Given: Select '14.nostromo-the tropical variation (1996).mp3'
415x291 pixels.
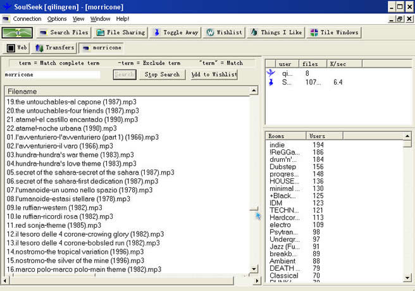Looking at the screenshot, I should tap(75, 252).
